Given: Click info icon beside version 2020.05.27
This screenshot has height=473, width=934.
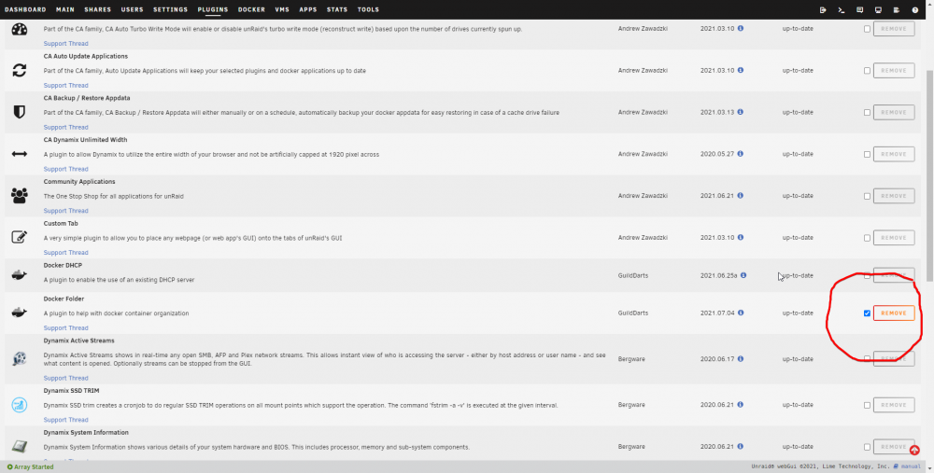Looking at the screenshot, I should click(x=741, y=154).
